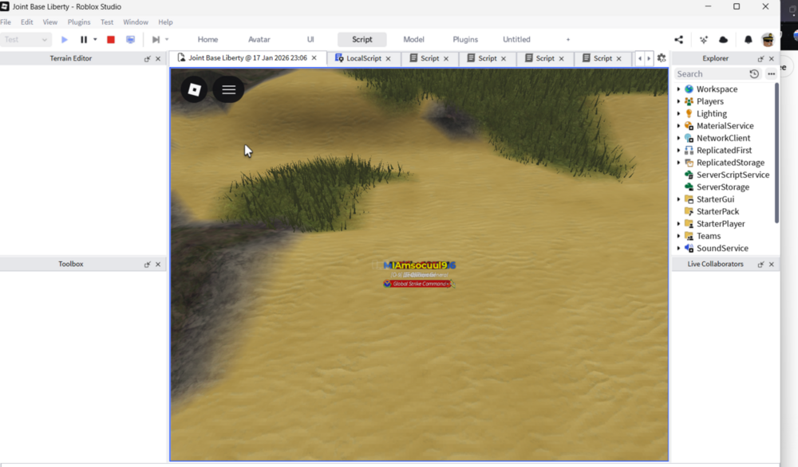
Task: Stop the playtest with red square
Action: click(x=110, y=40)
